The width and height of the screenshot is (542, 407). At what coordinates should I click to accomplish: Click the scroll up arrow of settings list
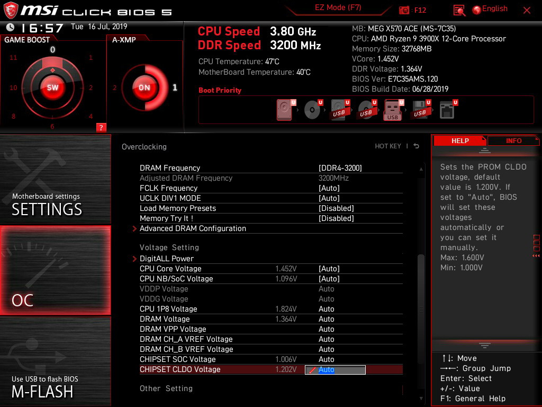point(421,169)
